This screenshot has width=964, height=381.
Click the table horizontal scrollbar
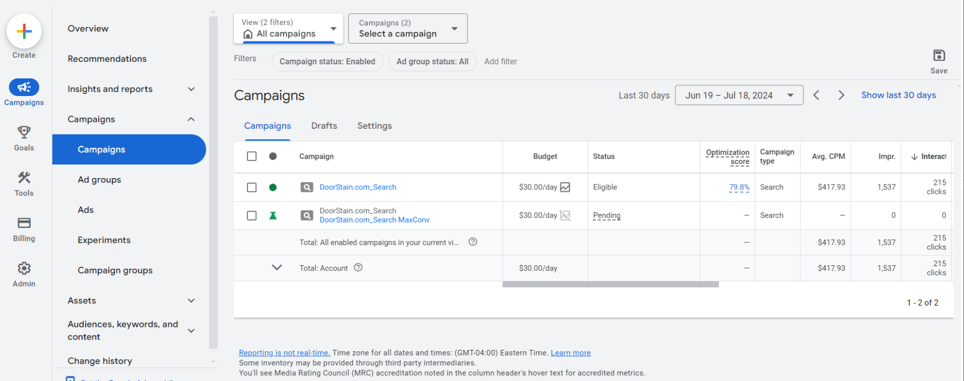(x=610, y=284)
